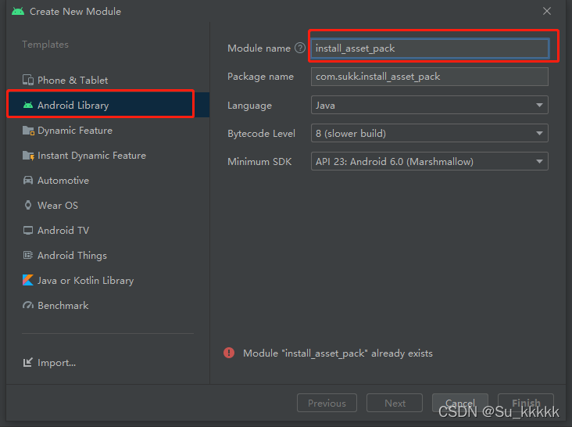
Task: Click the Android Library robot icon
Action: click(28, 105)
